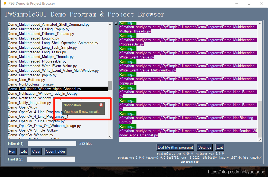Click the '292 files' count label
268x177 pixels.
pyautogui.click(x=86, y=144)
